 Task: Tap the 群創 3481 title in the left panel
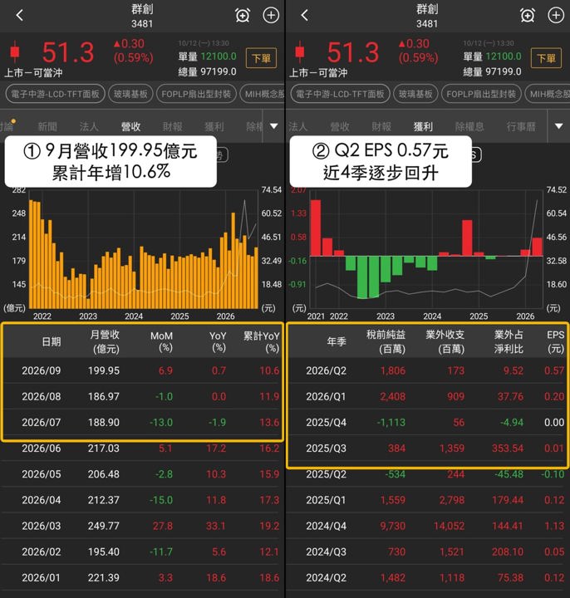tap(142, 16)
